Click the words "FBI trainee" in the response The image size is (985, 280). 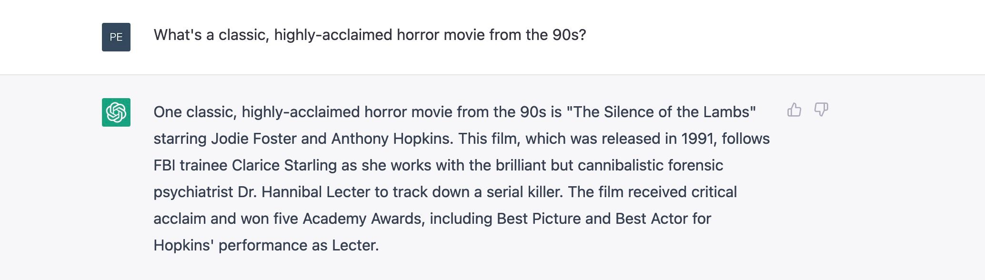click(191, 165)
